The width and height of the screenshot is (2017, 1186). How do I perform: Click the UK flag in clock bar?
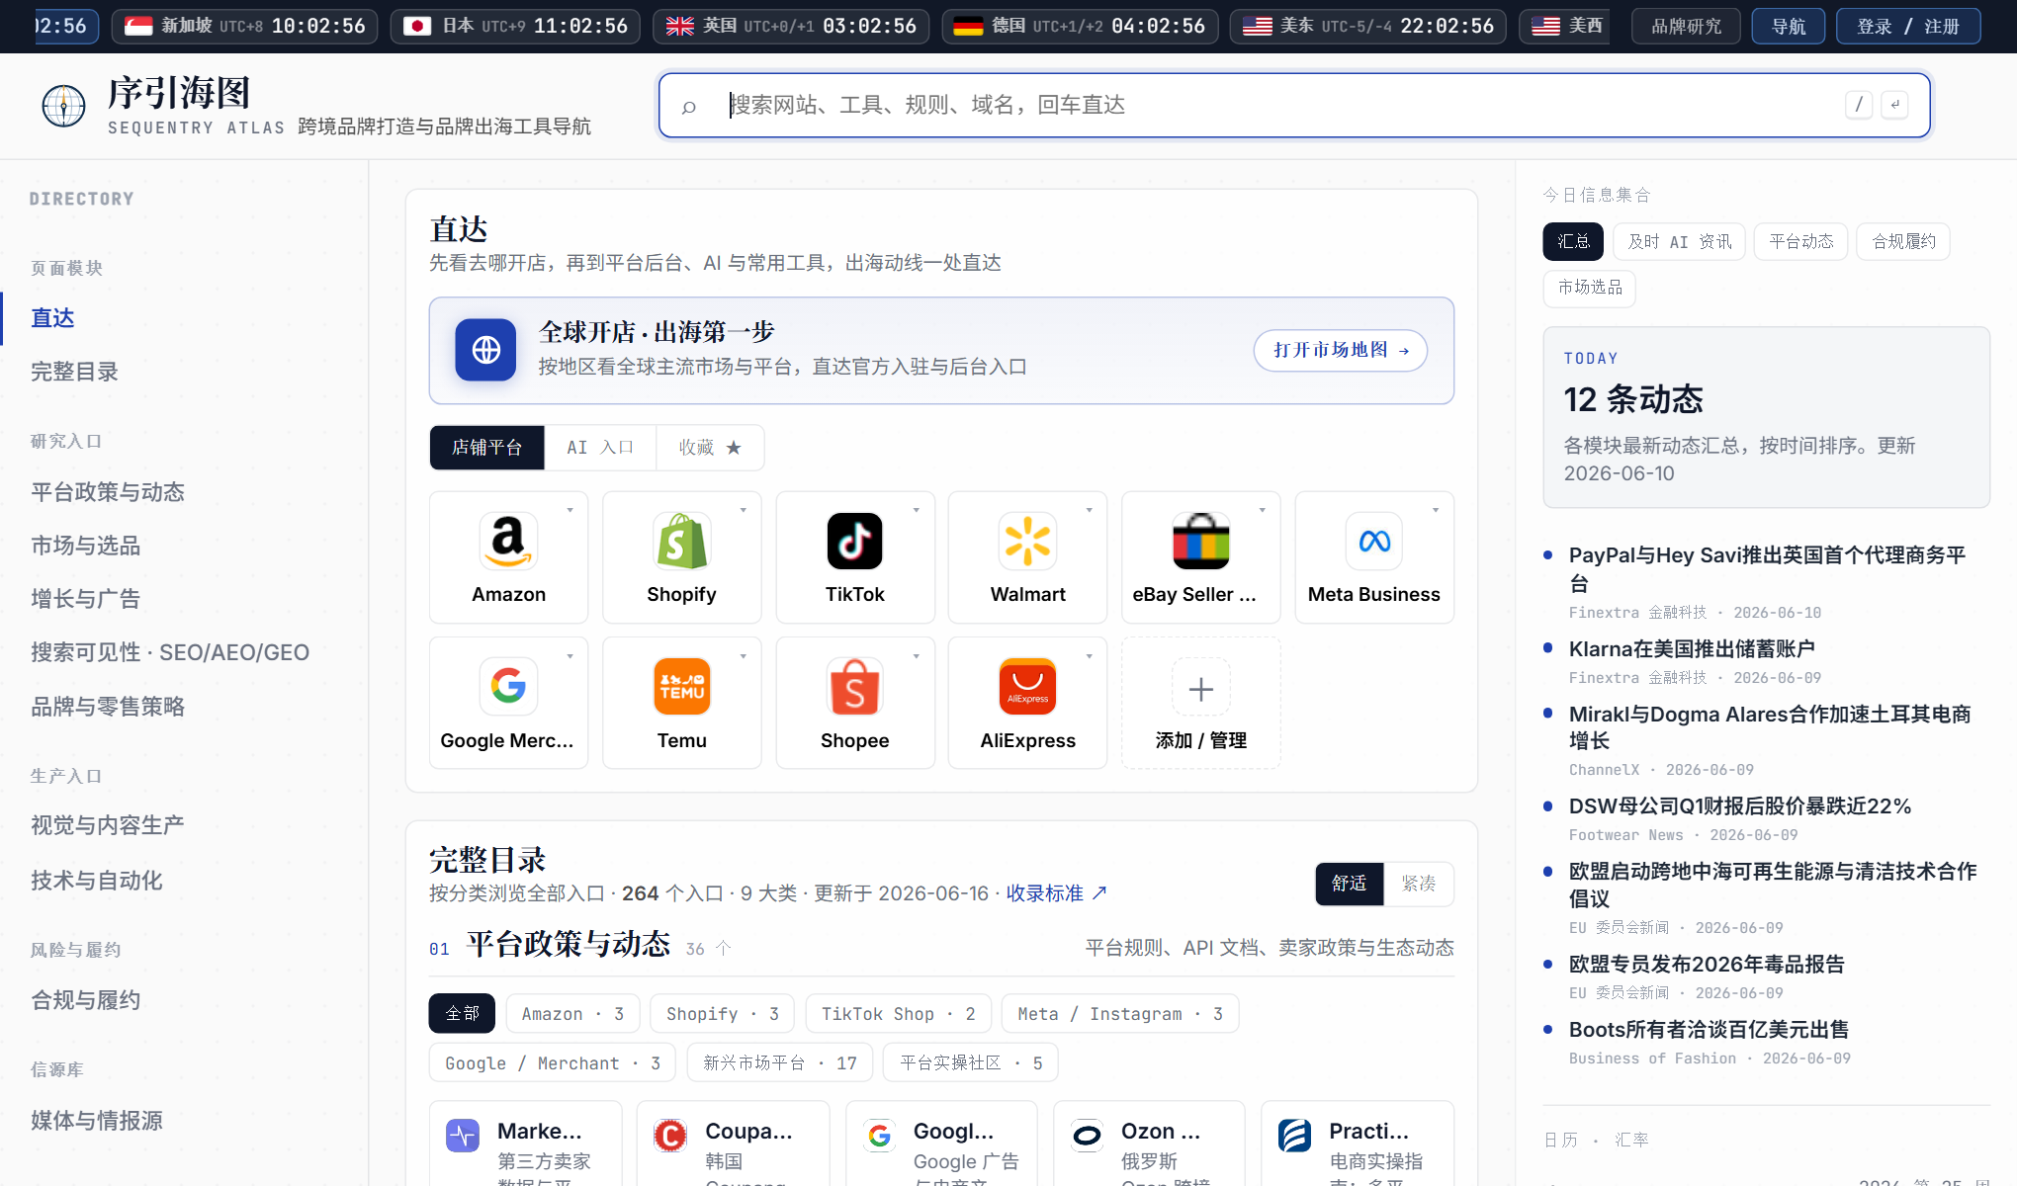pos(679,26)
